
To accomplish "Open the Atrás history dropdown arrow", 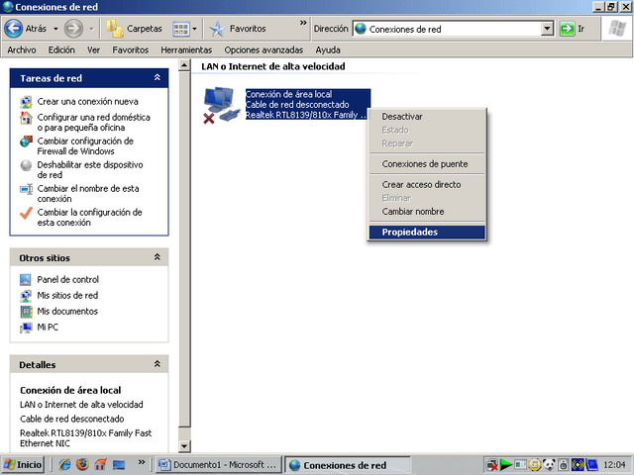I will click(x=55, y=29).
